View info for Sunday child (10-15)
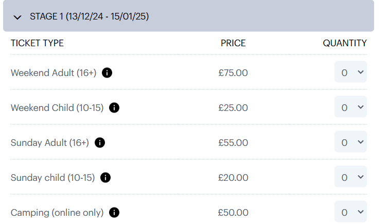Screen dimensions: 389x224 [105, 178]
